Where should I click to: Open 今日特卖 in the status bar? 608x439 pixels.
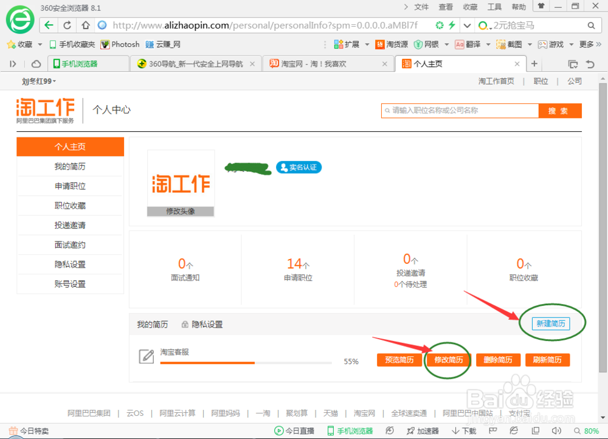29,431
